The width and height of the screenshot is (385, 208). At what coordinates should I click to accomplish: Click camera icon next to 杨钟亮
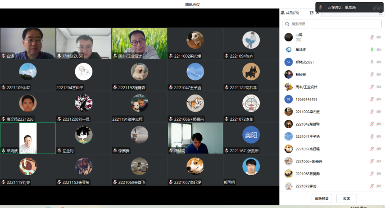pyautogui.click(x=379, y=74)
